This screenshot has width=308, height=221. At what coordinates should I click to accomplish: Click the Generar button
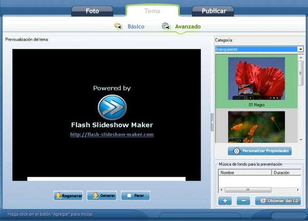click(102, 196)
